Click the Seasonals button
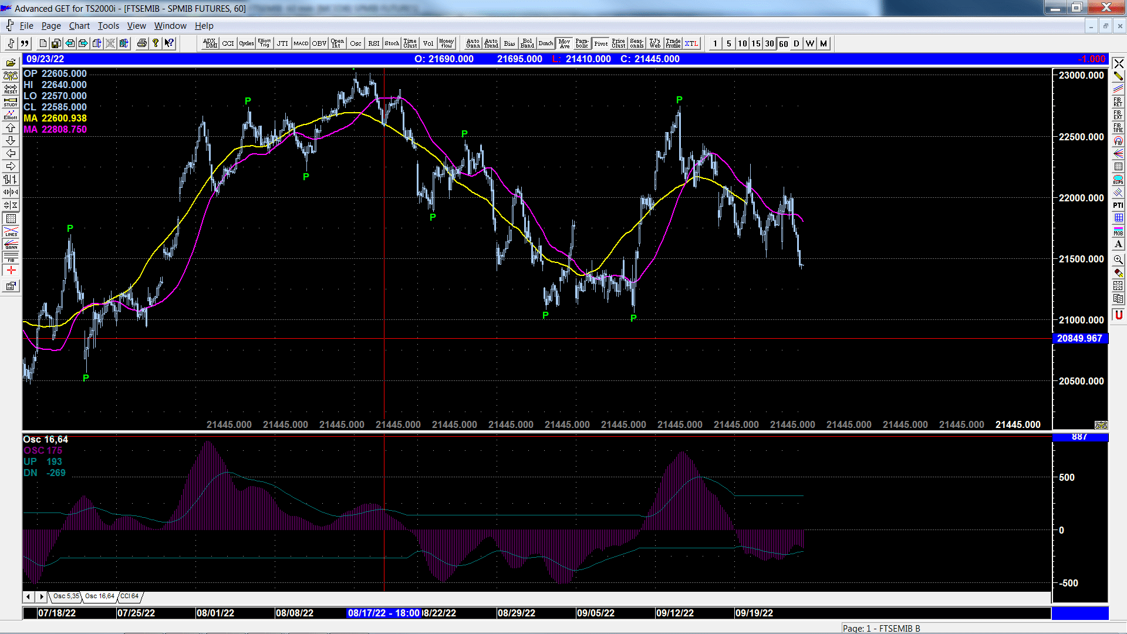 [x=637, y=43]
